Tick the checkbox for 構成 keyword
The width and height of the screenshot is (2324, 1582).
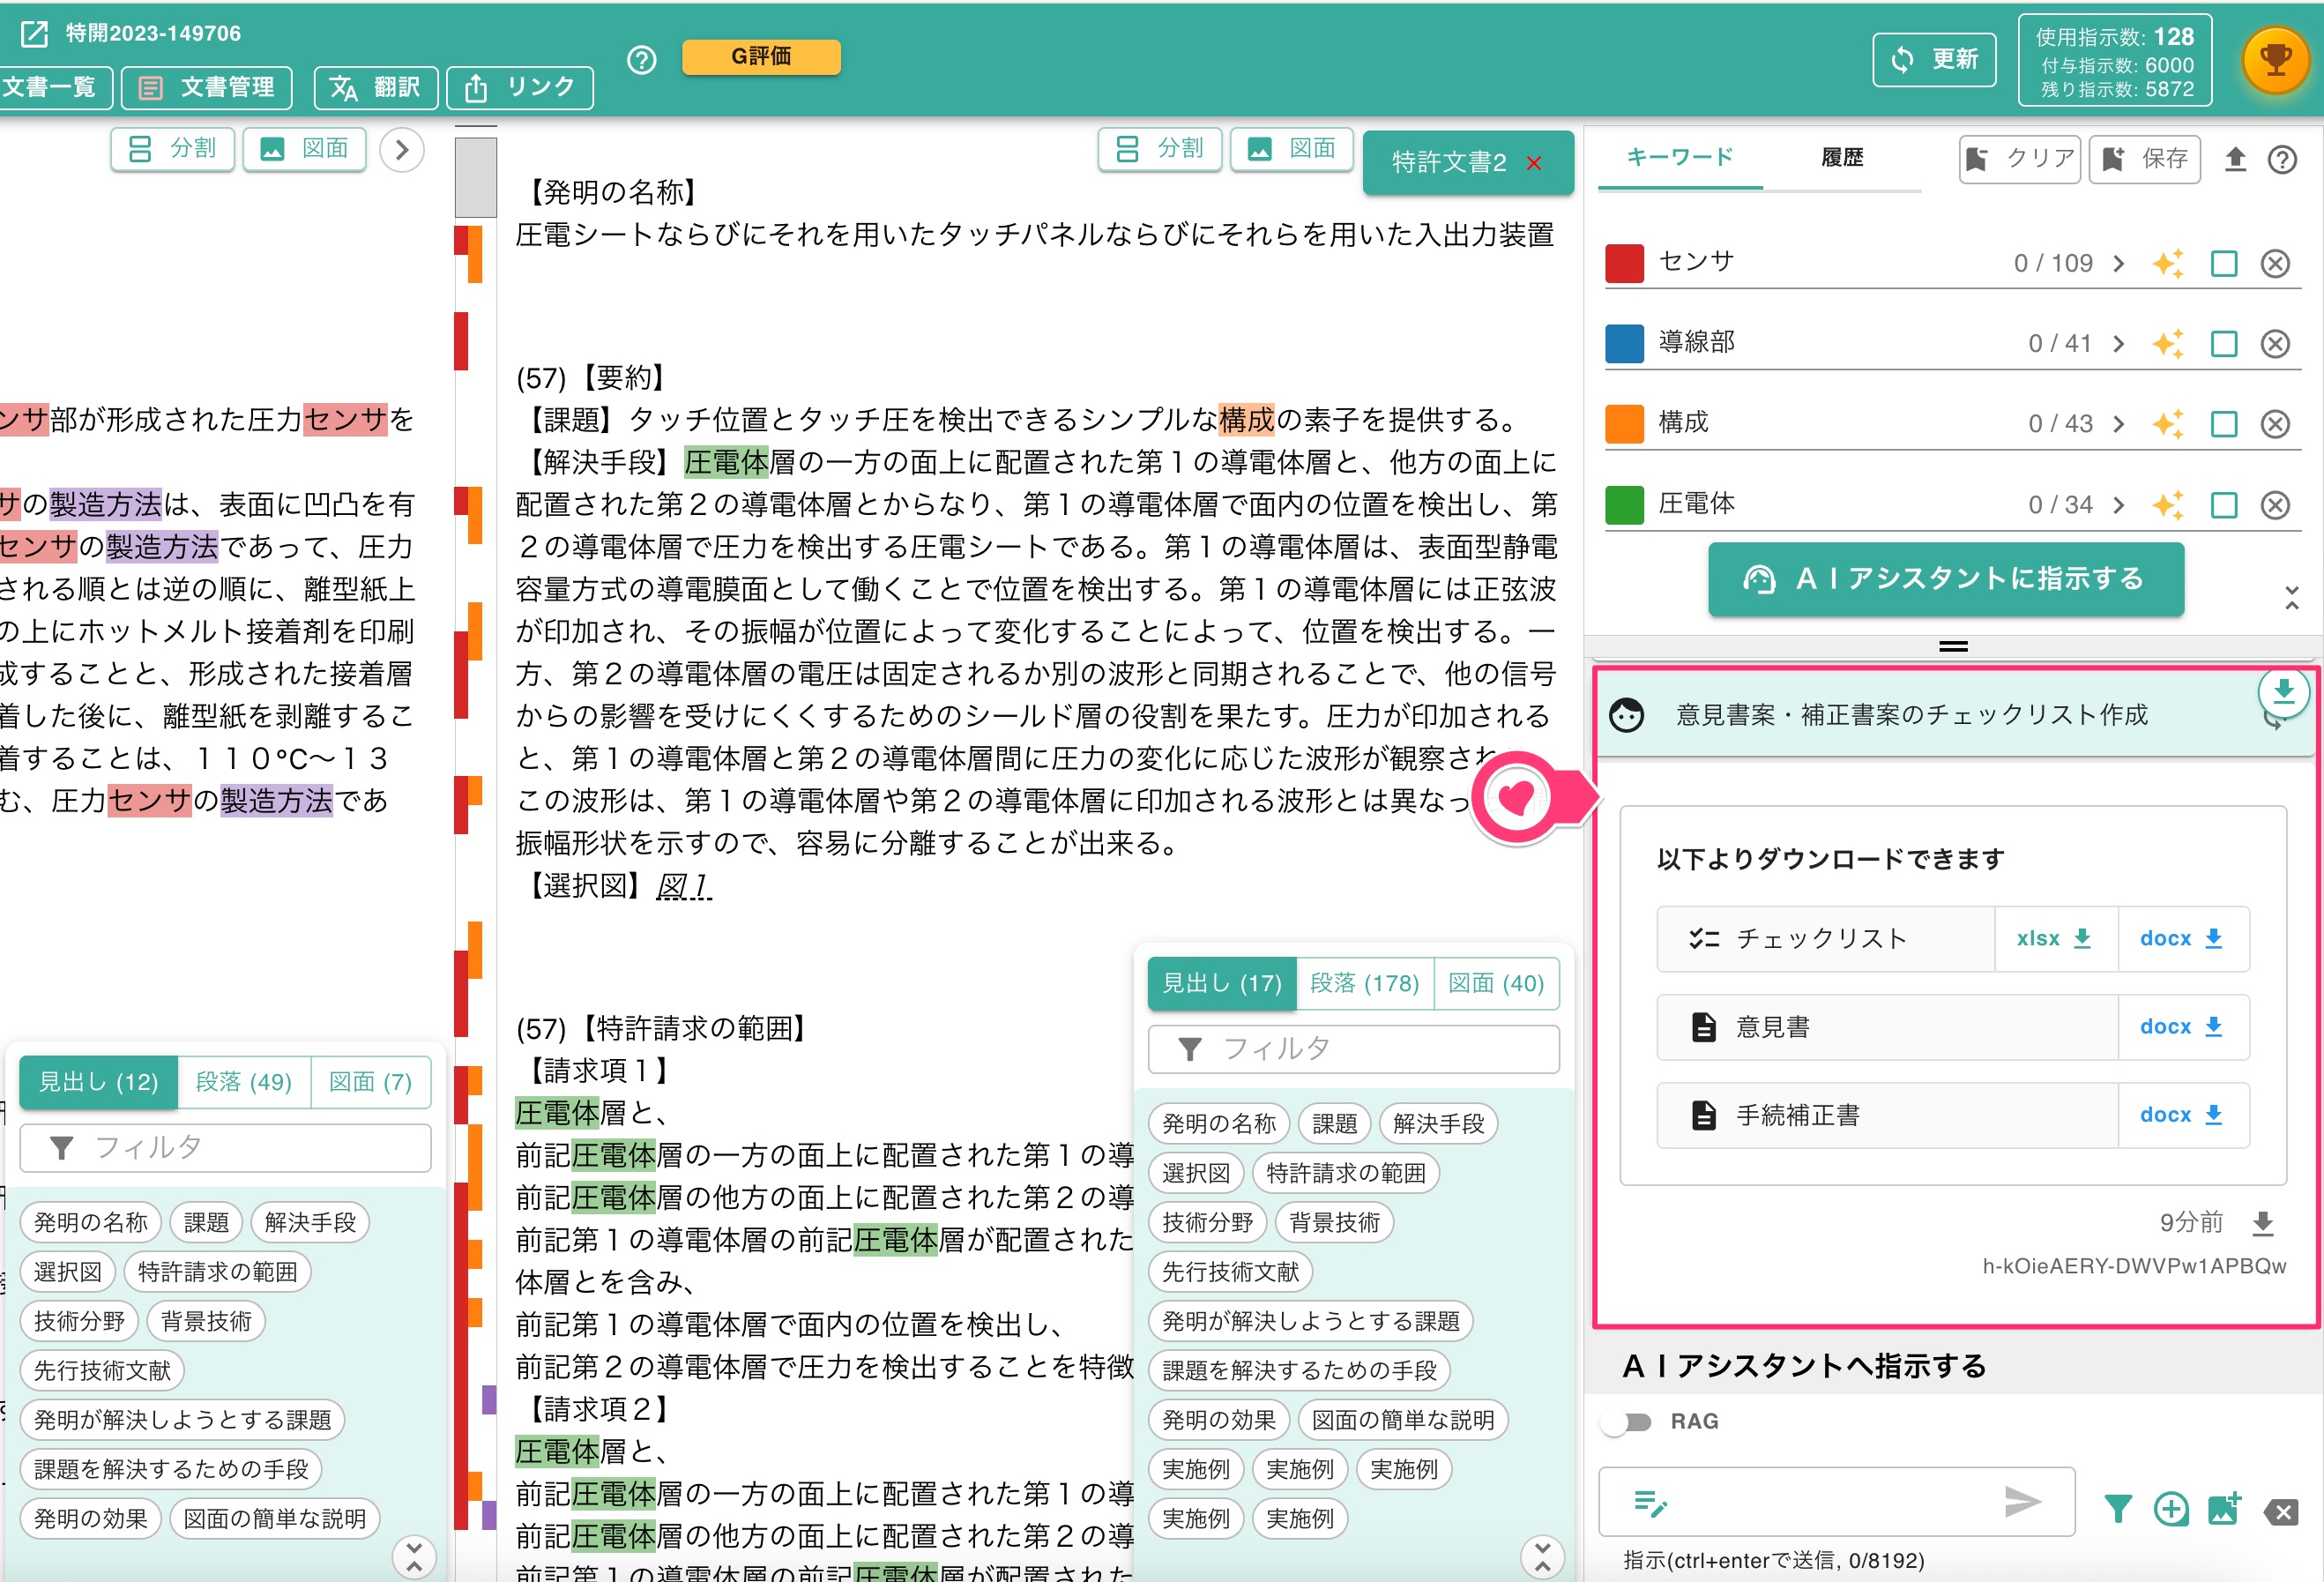point(2224,423)
